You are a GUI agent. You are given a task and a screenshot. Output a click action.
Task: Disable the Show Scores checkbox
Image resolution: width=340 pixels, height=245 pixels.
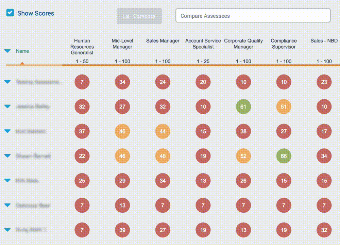(x=10, y=13)
